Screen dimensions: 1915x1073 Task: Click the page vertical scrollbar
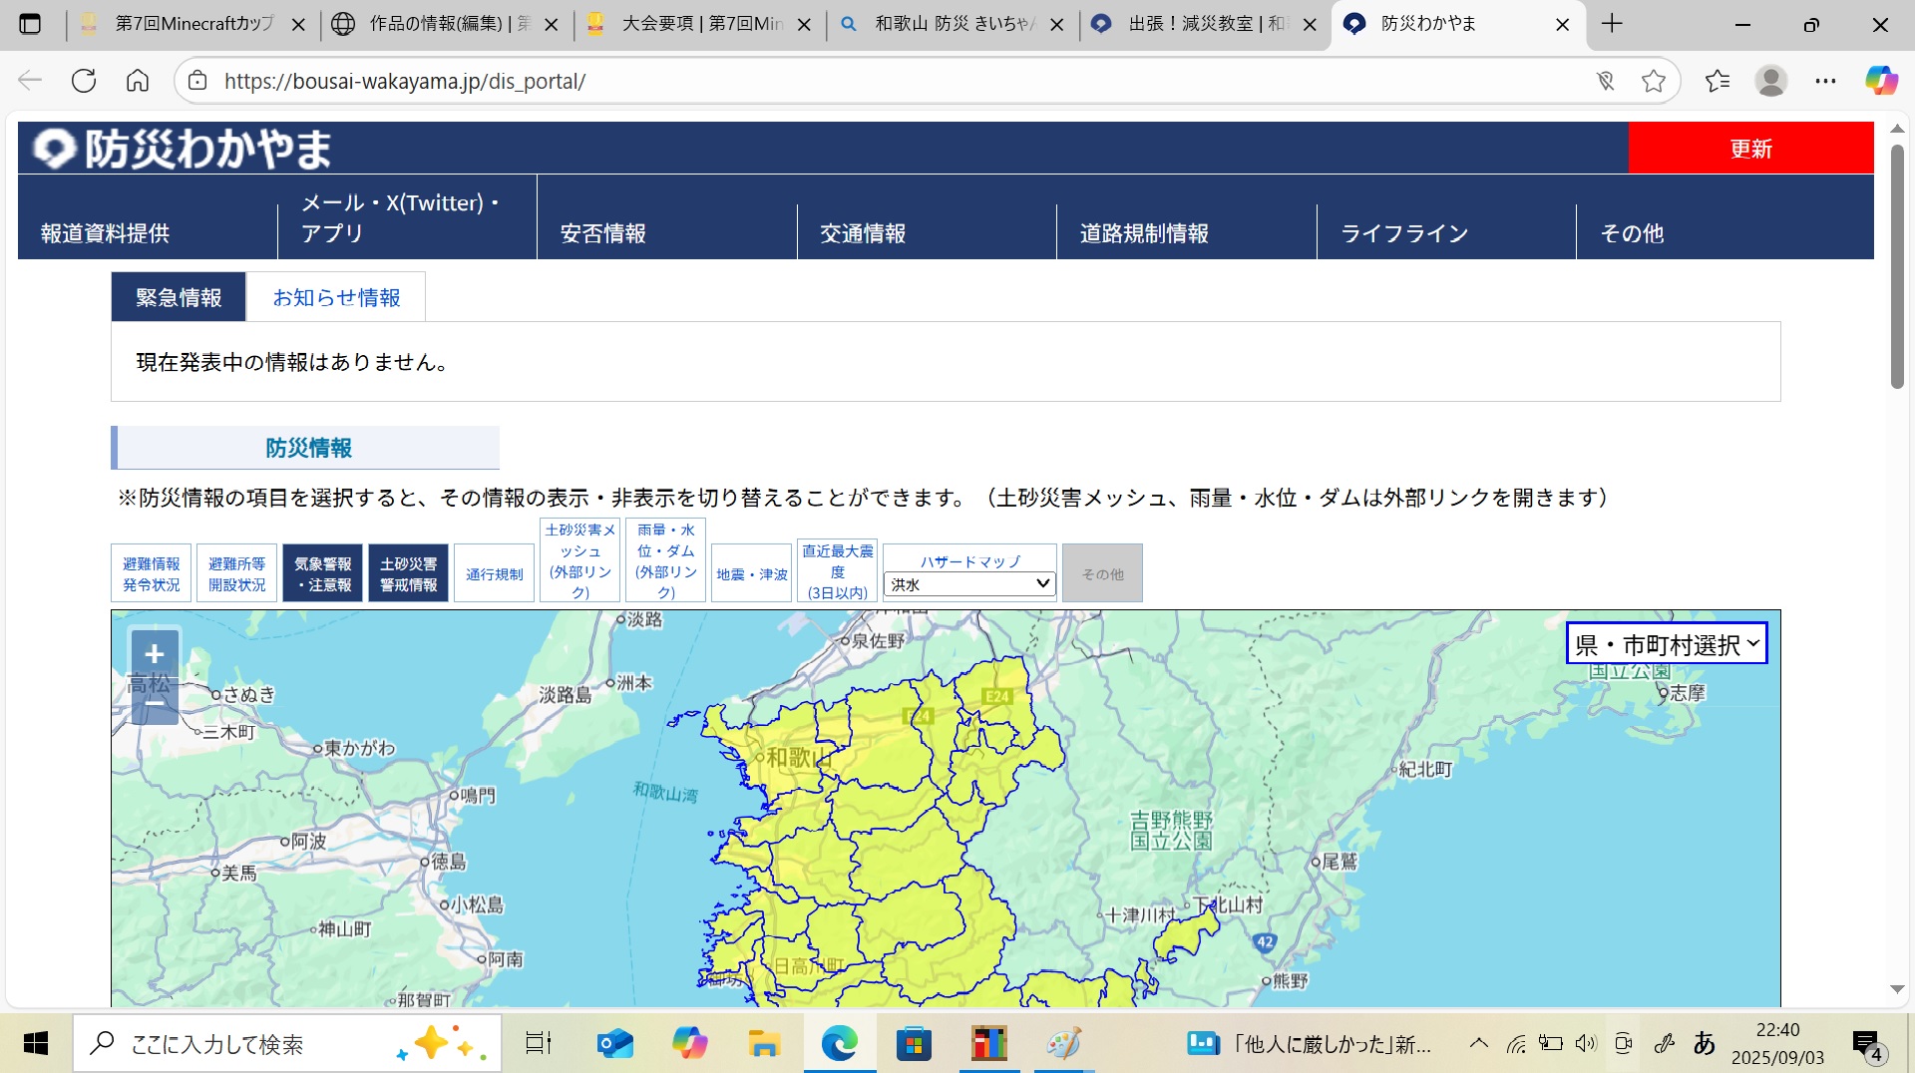pyautogui.click(x=1897, y=267)
